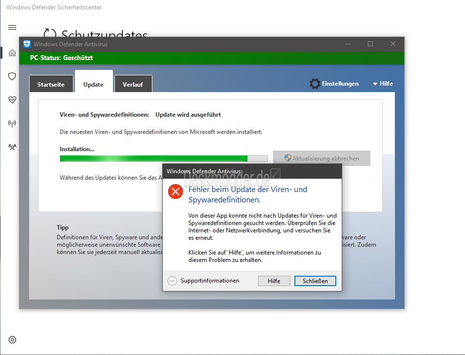Click the 'PC-Status: Geschützt' status bar

pyautogui.click(x=212, y=58)
